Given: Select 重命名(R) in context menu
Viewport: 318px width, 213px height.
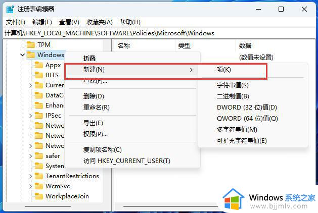Looking at the screenshot, I should [x=132, y=108].
